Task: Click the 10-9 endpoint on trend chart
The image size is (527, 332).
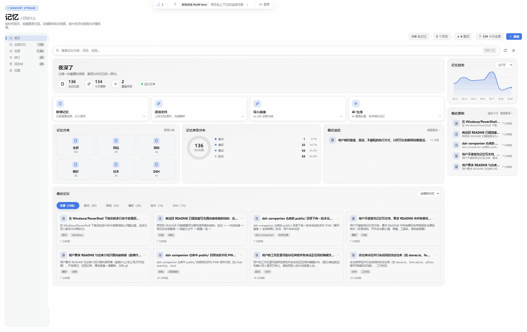Action: click(511, 88)
